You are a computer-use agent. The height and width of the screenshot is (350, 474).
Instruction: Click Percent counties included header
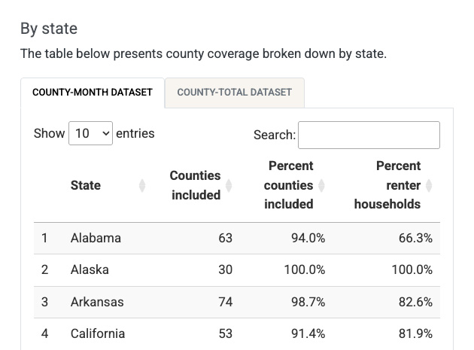click(x=290, y=185)
